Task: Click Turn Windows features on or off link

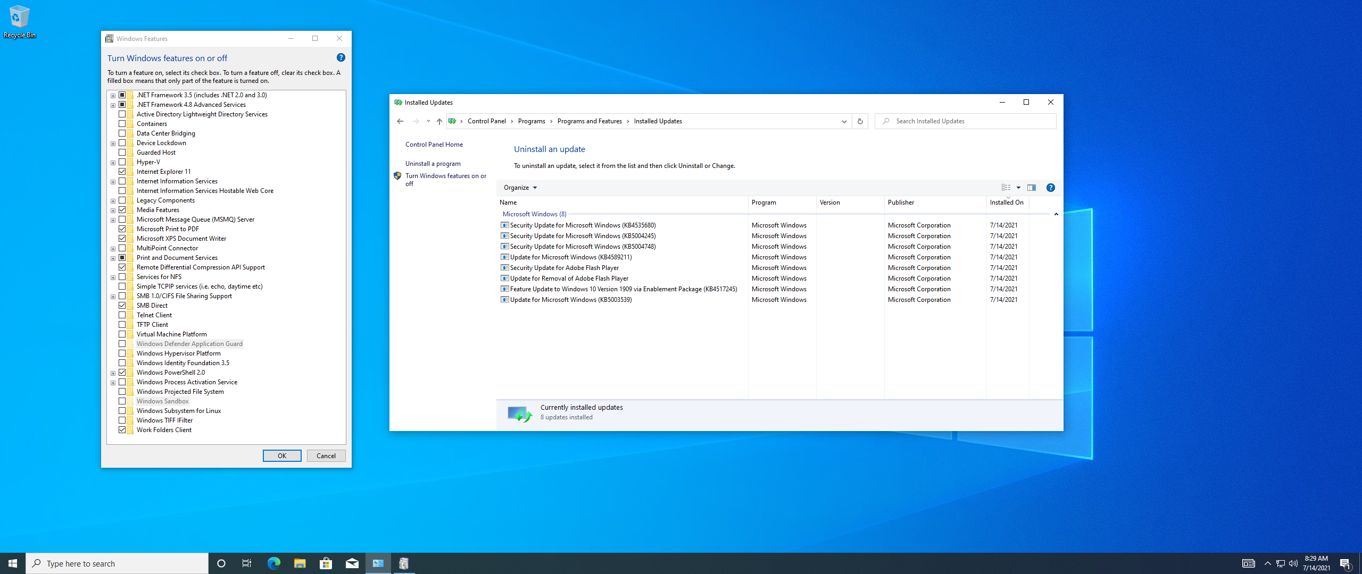Action: 446,180
